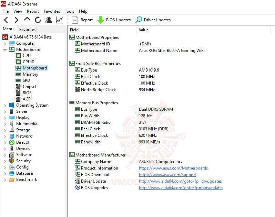Screen dimensions: 275x217
Task: Click the Multimedia speaker icon
Action: [x=12, y=124]
